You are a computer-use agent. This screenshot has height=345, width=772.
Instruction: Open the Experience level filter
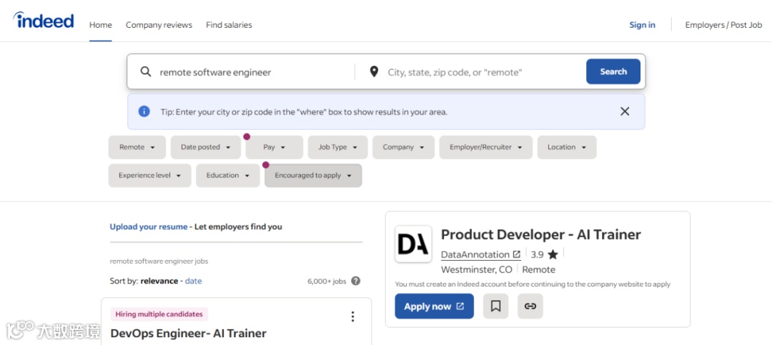pyautogui.click(x=149, y=175)
